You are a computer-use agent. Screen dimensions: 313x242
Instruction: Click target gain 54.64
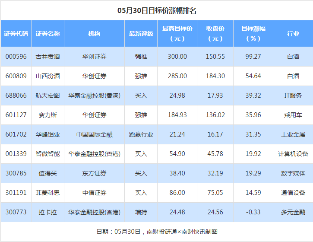point(253,76)
